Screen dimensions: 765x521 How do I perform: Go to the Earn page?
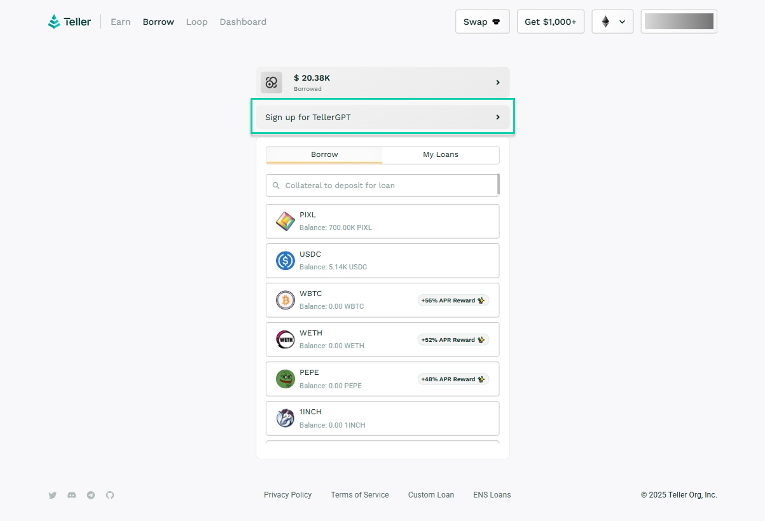click(121, 22)
